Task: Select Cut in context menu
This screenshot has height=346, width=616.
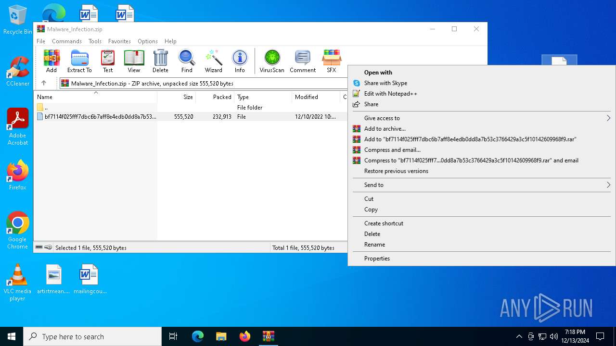Action: pos(481,199)
